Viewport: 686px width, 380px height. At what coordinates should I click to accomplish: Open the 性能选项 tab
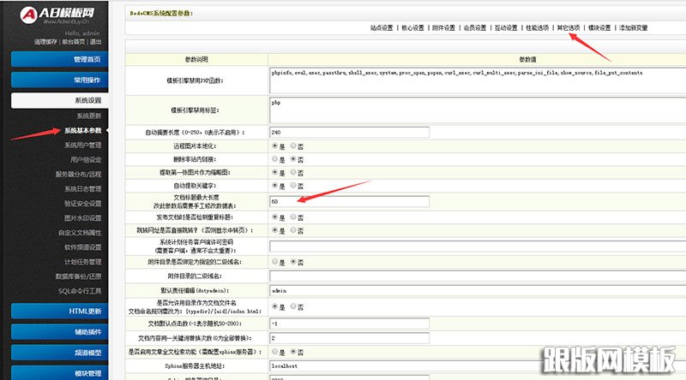537,27
